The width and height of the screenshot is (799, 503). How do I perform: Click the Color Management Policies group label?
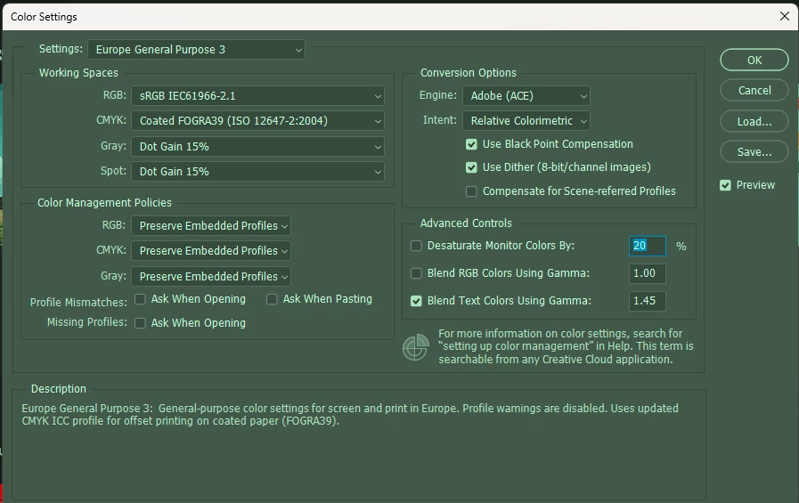pos(104,203)
